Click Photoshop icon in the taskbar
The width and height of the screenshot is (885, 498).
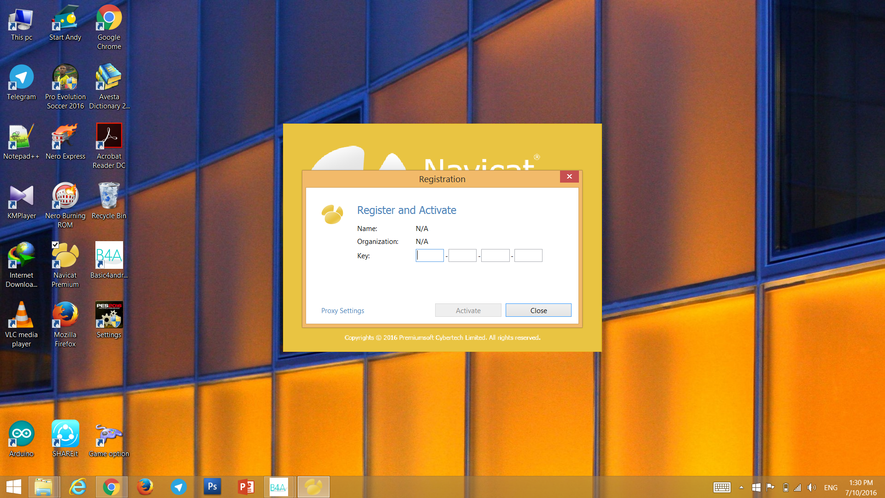pos(212,487)
